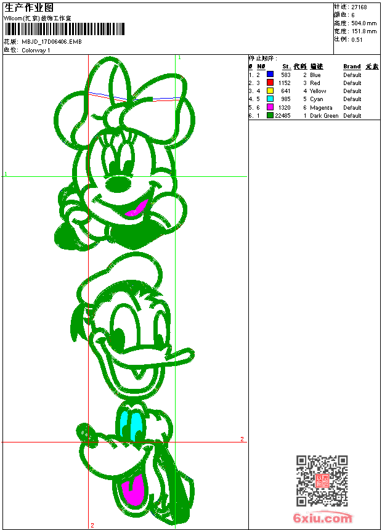
Task: Click the production worksheet title at top-left
Action: pyautogui.click(x=29, y=8)
